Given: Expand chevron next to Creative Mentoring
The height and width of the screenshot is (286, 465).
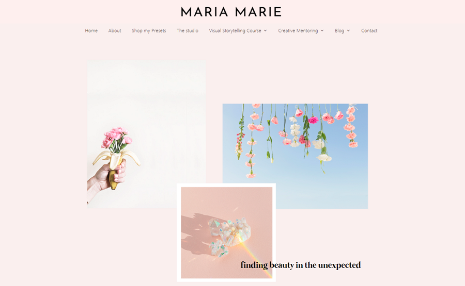Looking at the screenshot, I should [322, 30].
